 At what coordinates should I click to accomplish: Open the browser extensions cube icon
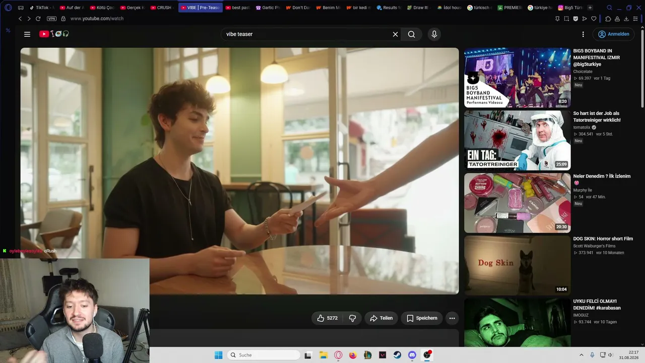click(x=608, y=19)
